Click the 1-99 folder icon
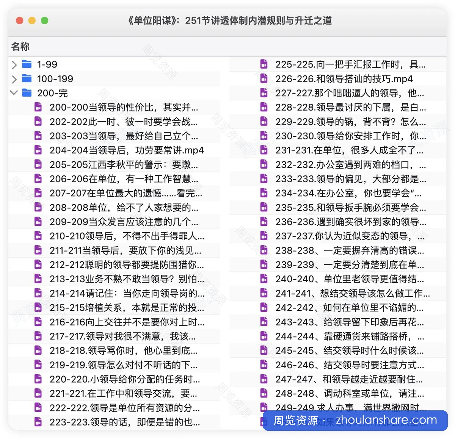Image resolution: width=455 pixels, height=438 pixels. click(27, 64)
